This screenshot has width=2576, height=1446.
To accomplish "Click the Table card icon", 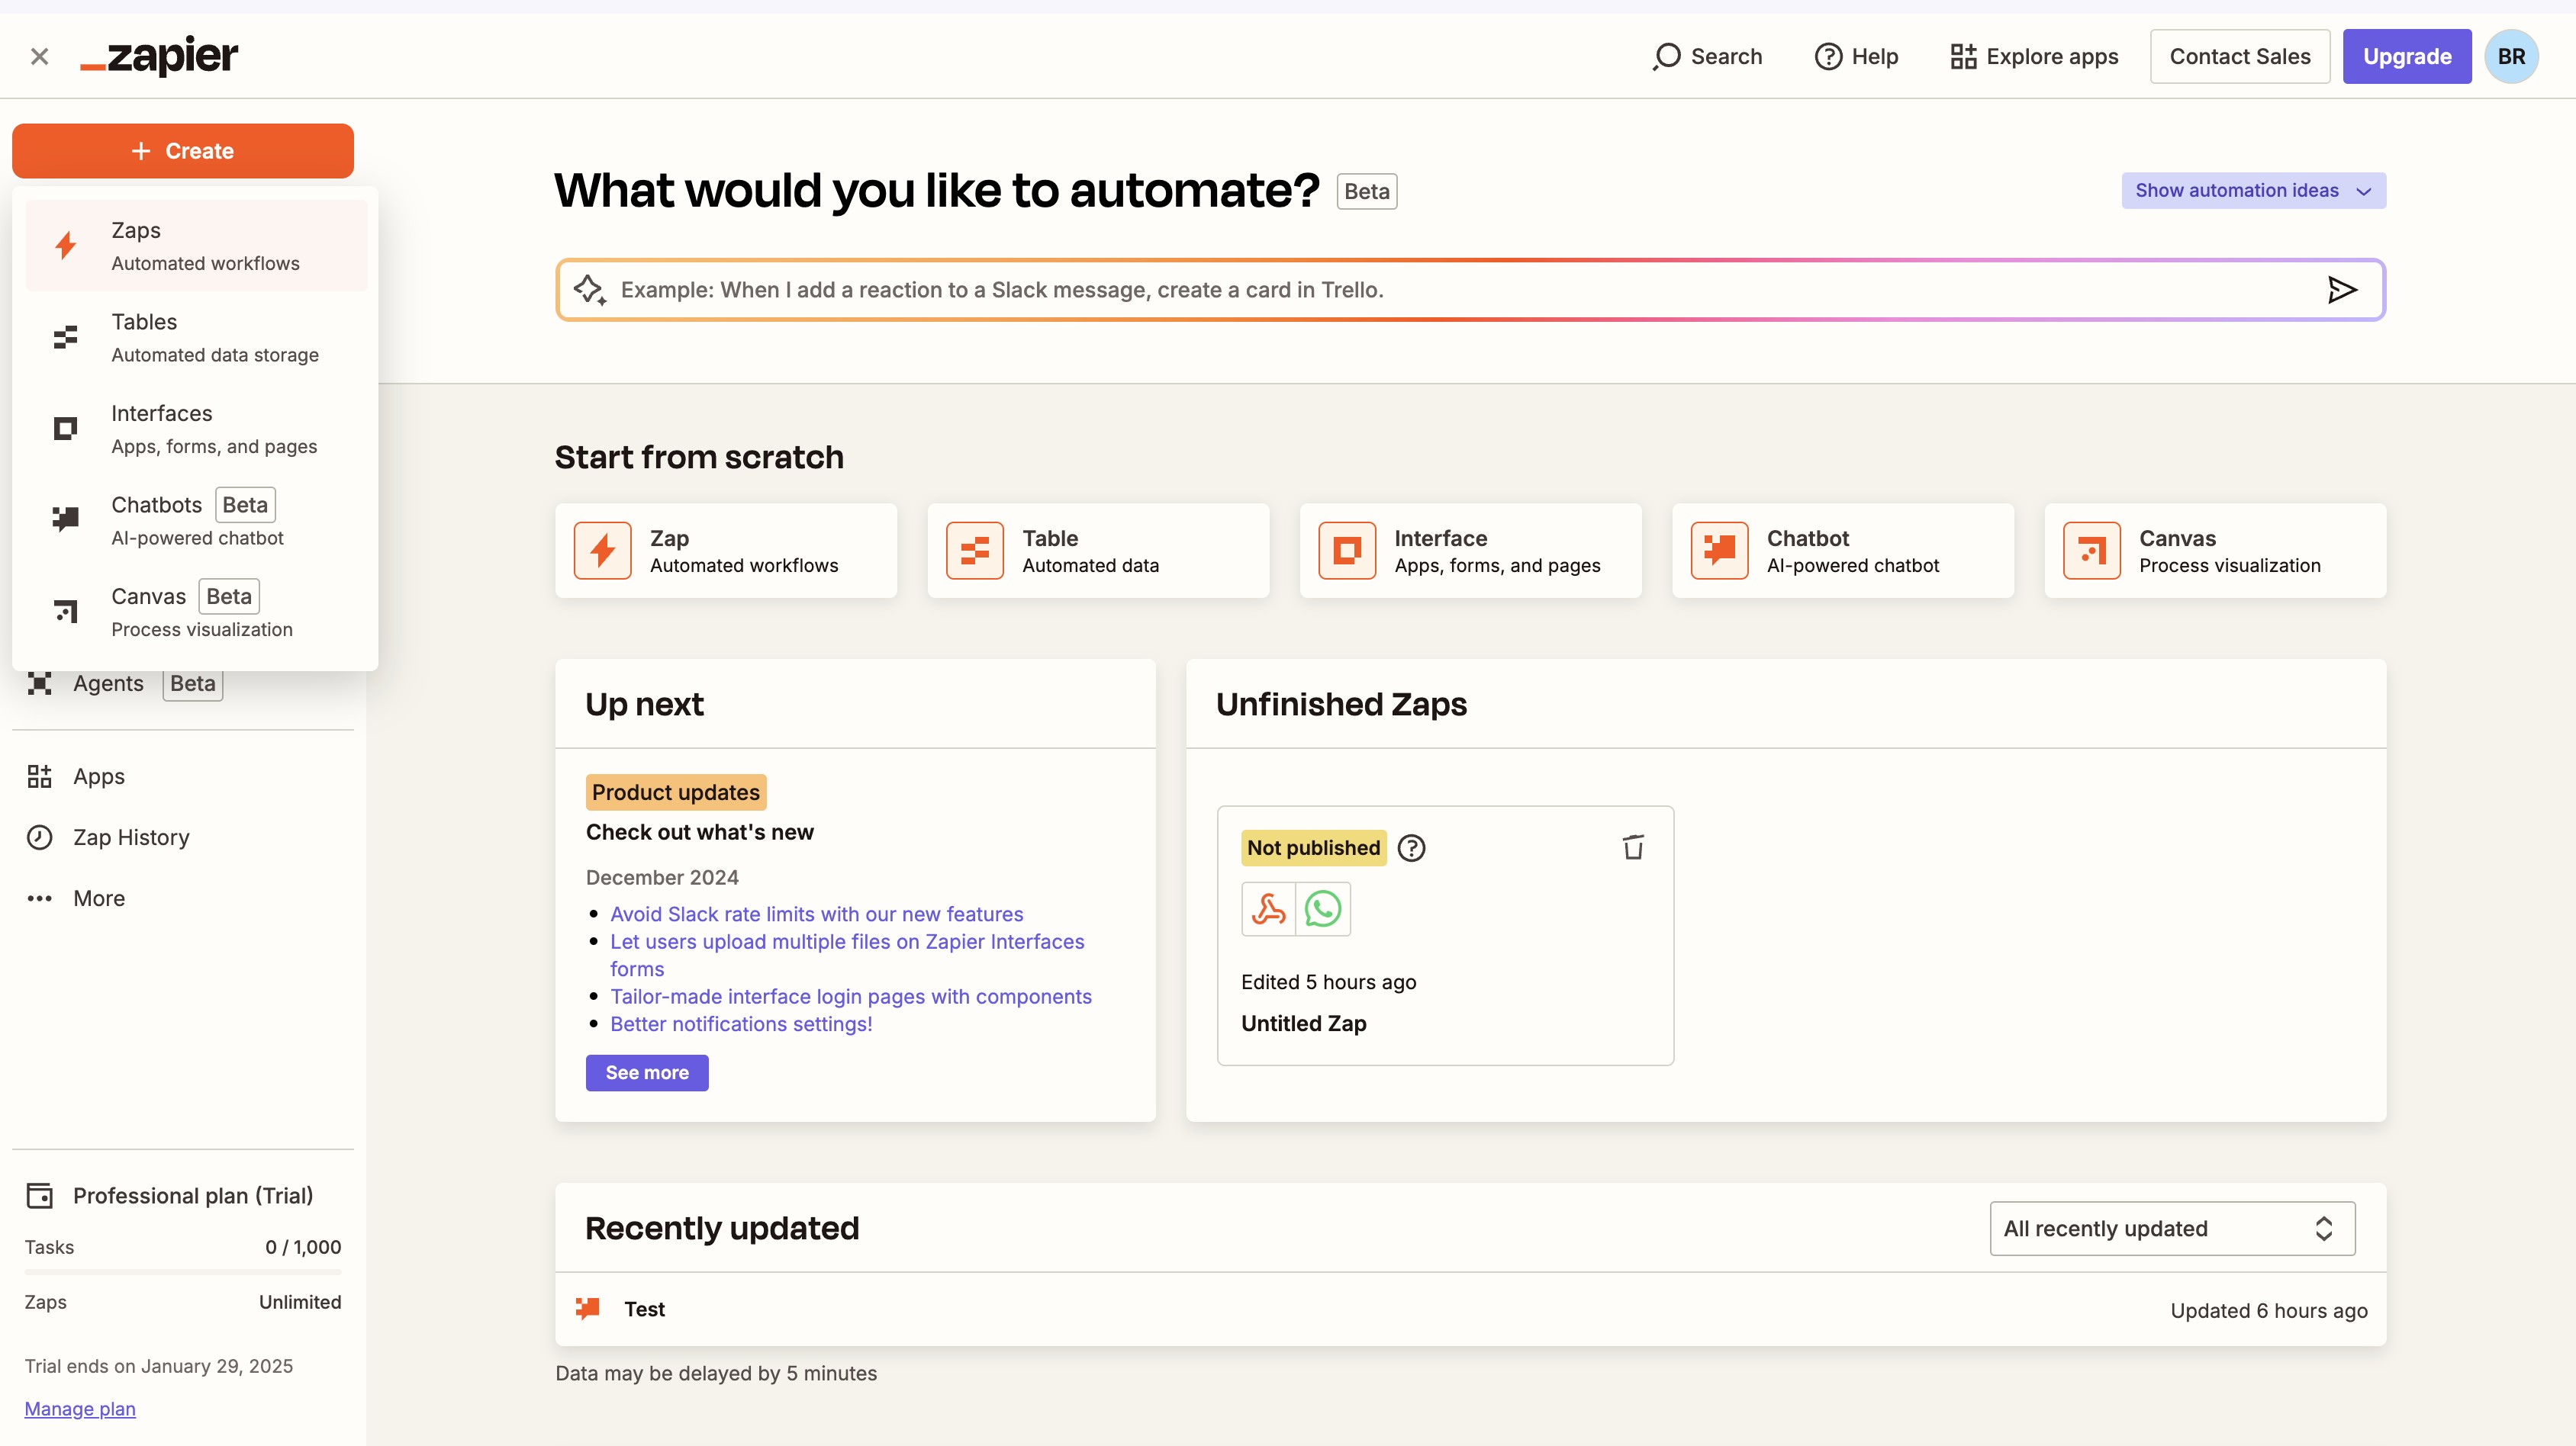I will point(975,551).
